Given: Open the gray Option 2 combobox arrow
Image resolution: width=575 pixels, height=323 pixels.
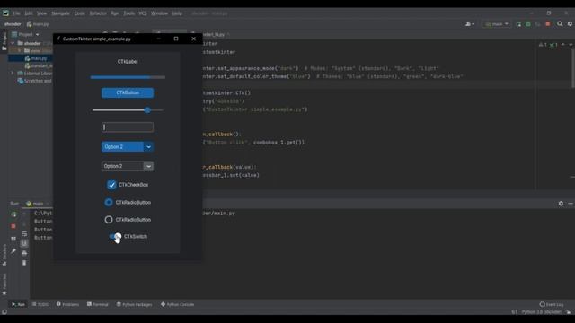Looking at the screenshot, I should 148,166.
